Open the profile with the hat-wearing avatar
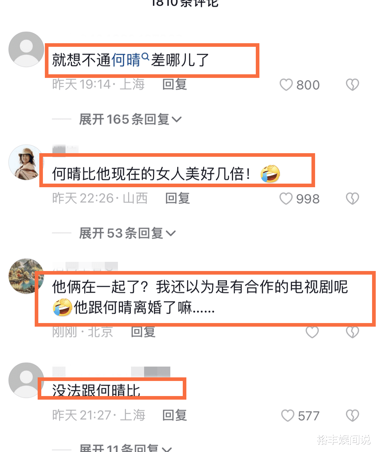This screenshot has height=452, width=376. (x=26, y=162)
